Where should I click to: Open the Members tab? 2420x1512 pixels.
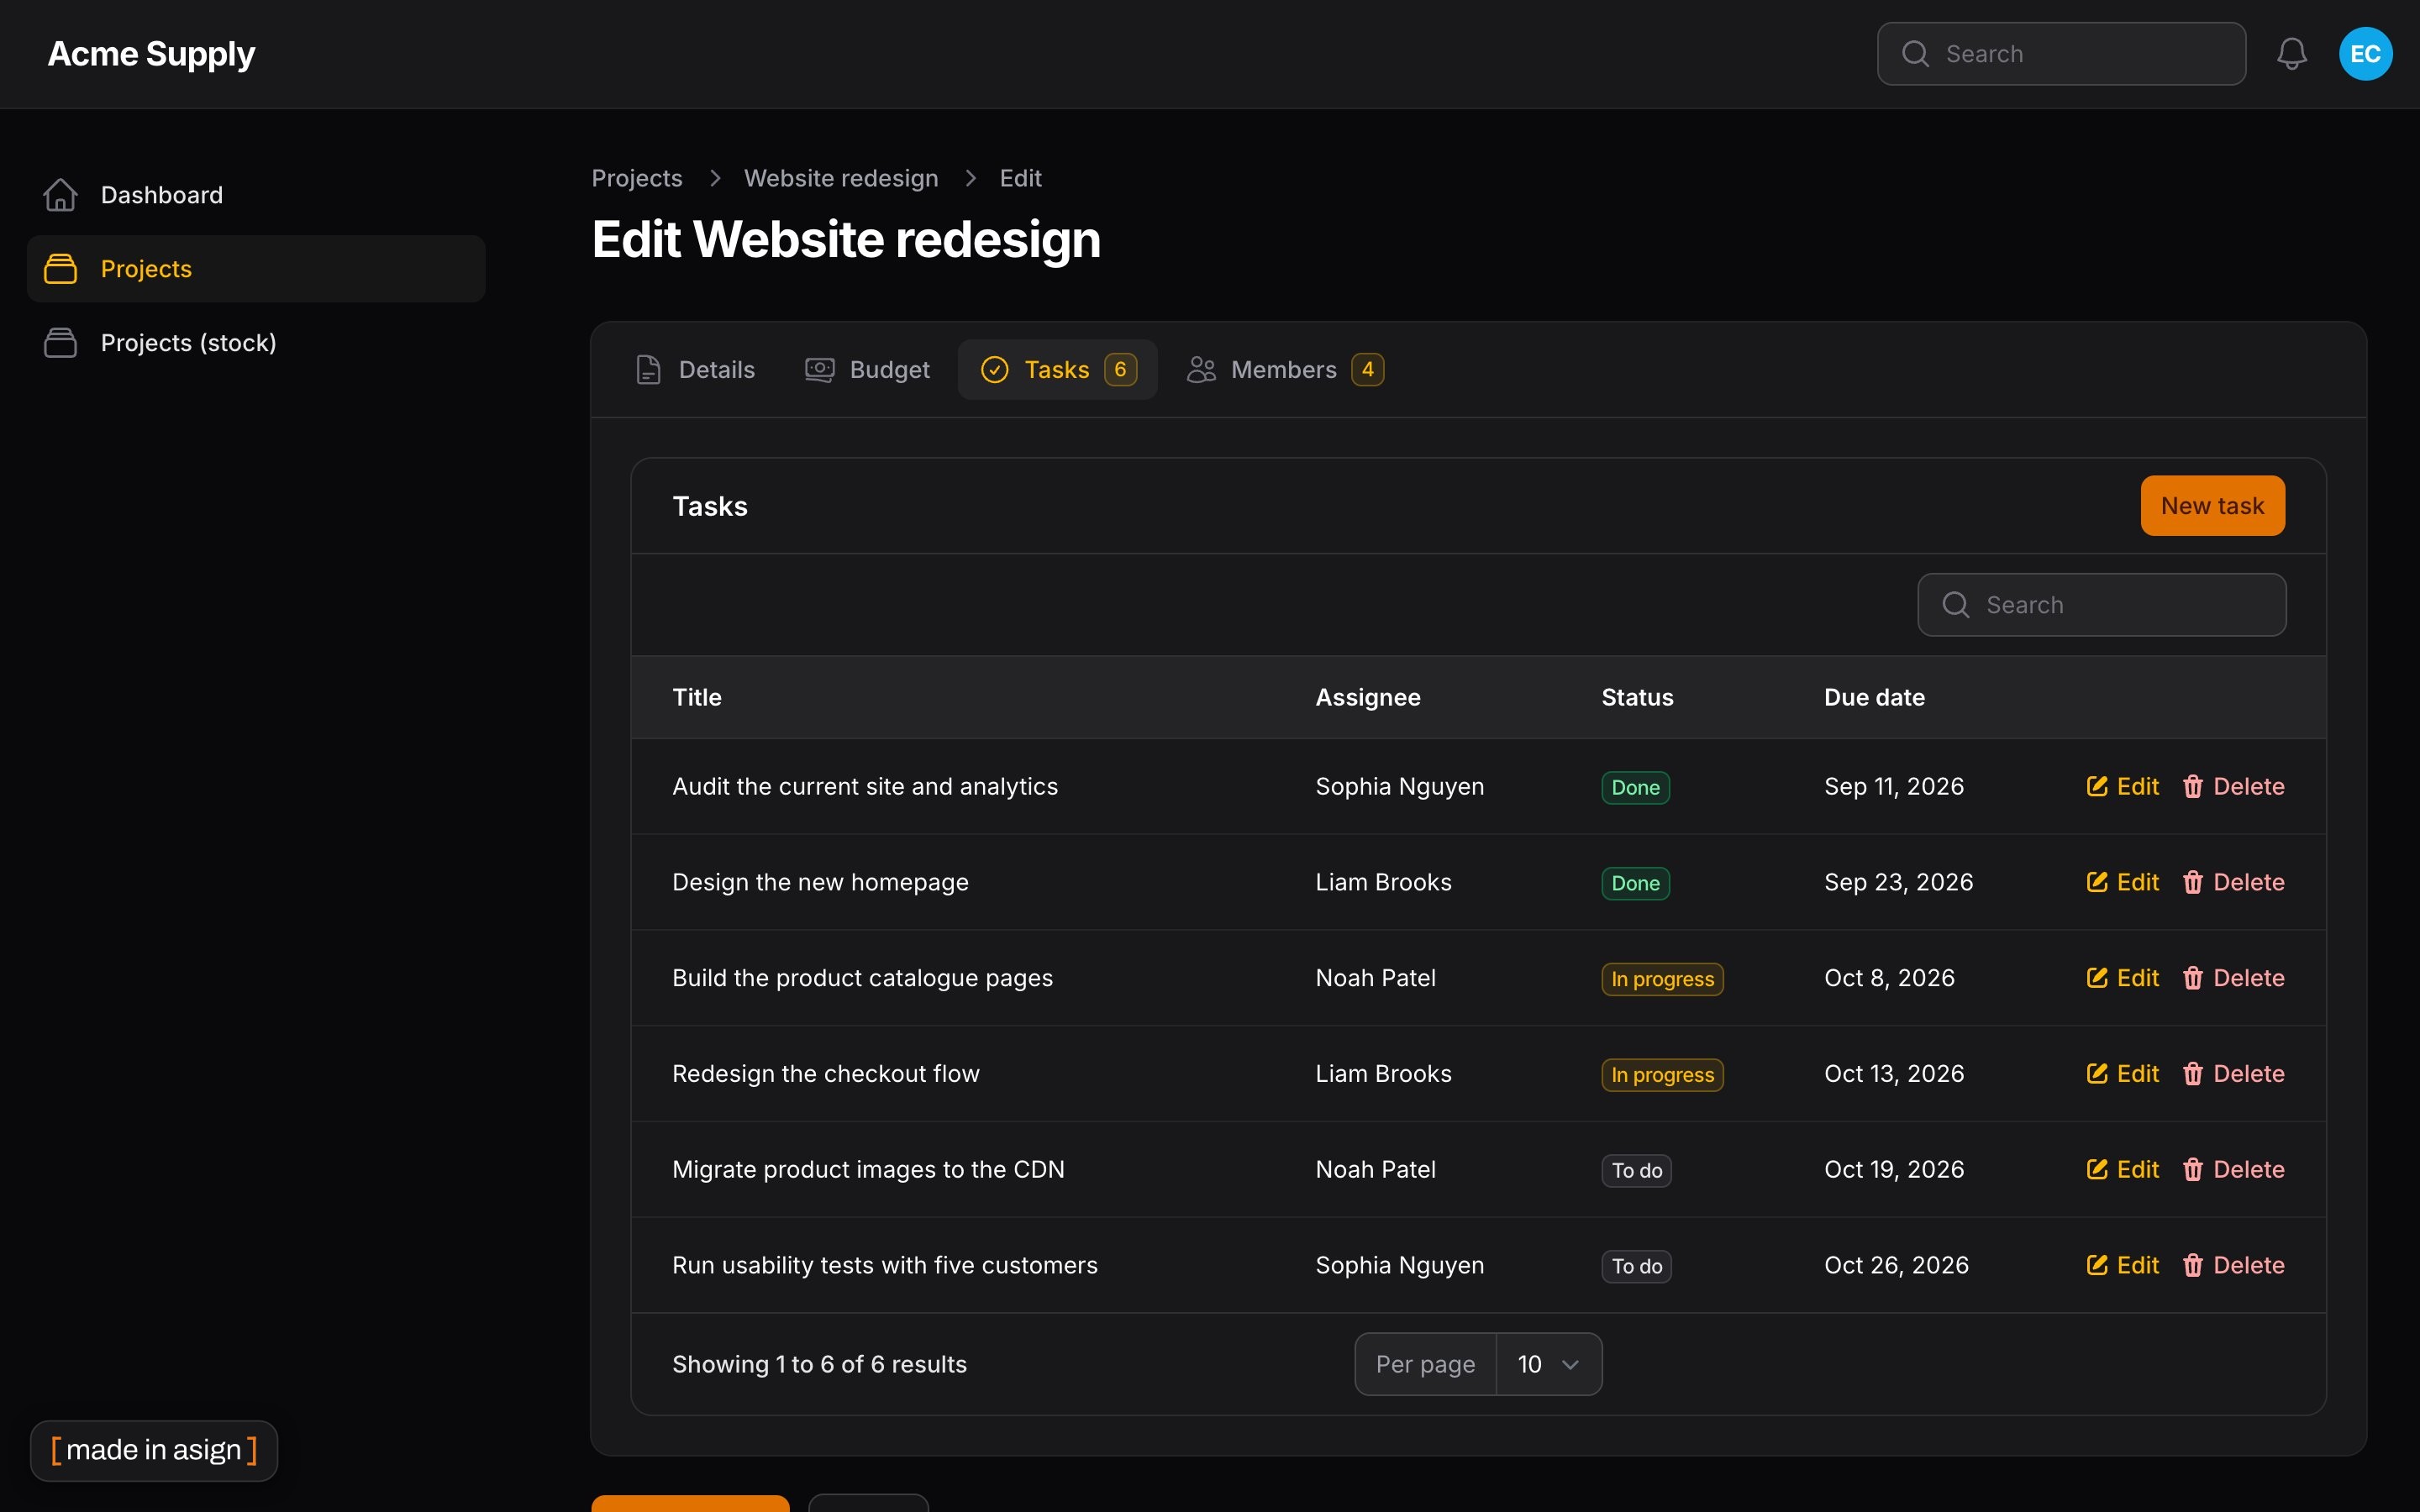coord(1285,370)
